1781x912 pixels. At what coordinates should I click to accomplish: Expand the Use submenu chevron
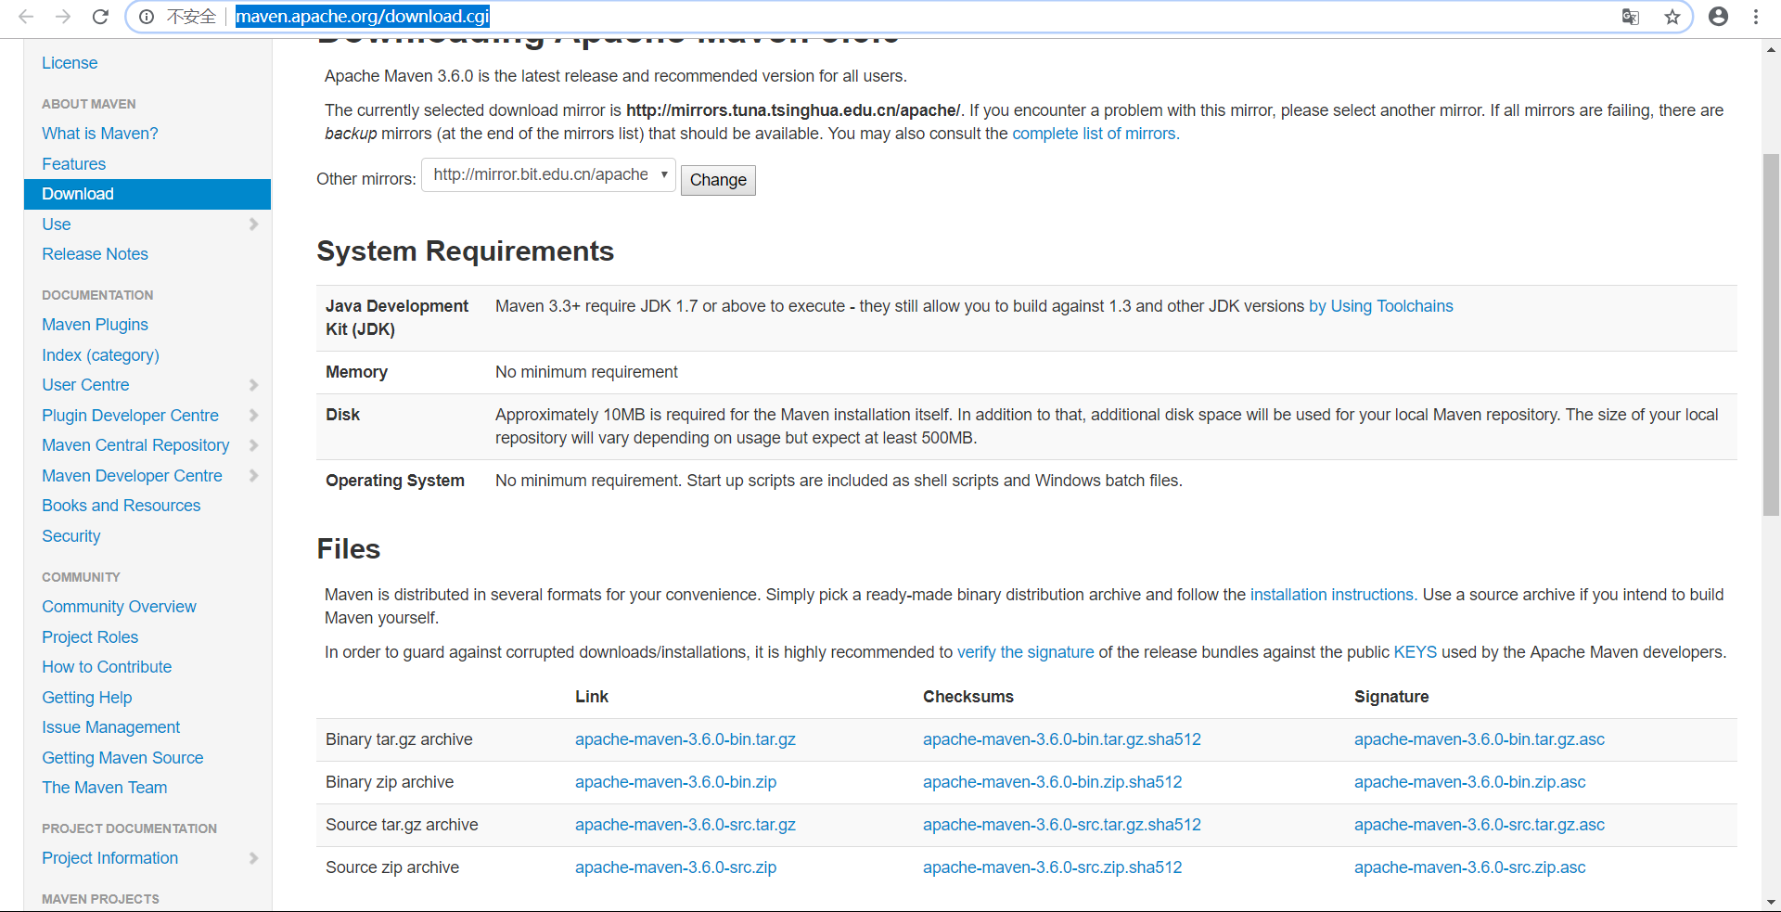253,225
